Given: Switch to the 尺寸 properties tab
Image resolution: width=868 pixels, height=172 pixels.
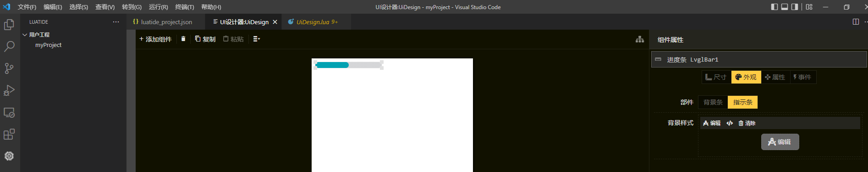Looking at the screenshot, I should click(716, 77).
